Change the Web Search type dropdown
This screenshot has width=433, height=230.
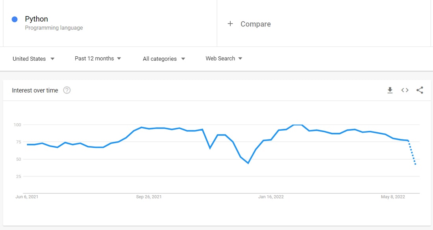pos(224,58)
